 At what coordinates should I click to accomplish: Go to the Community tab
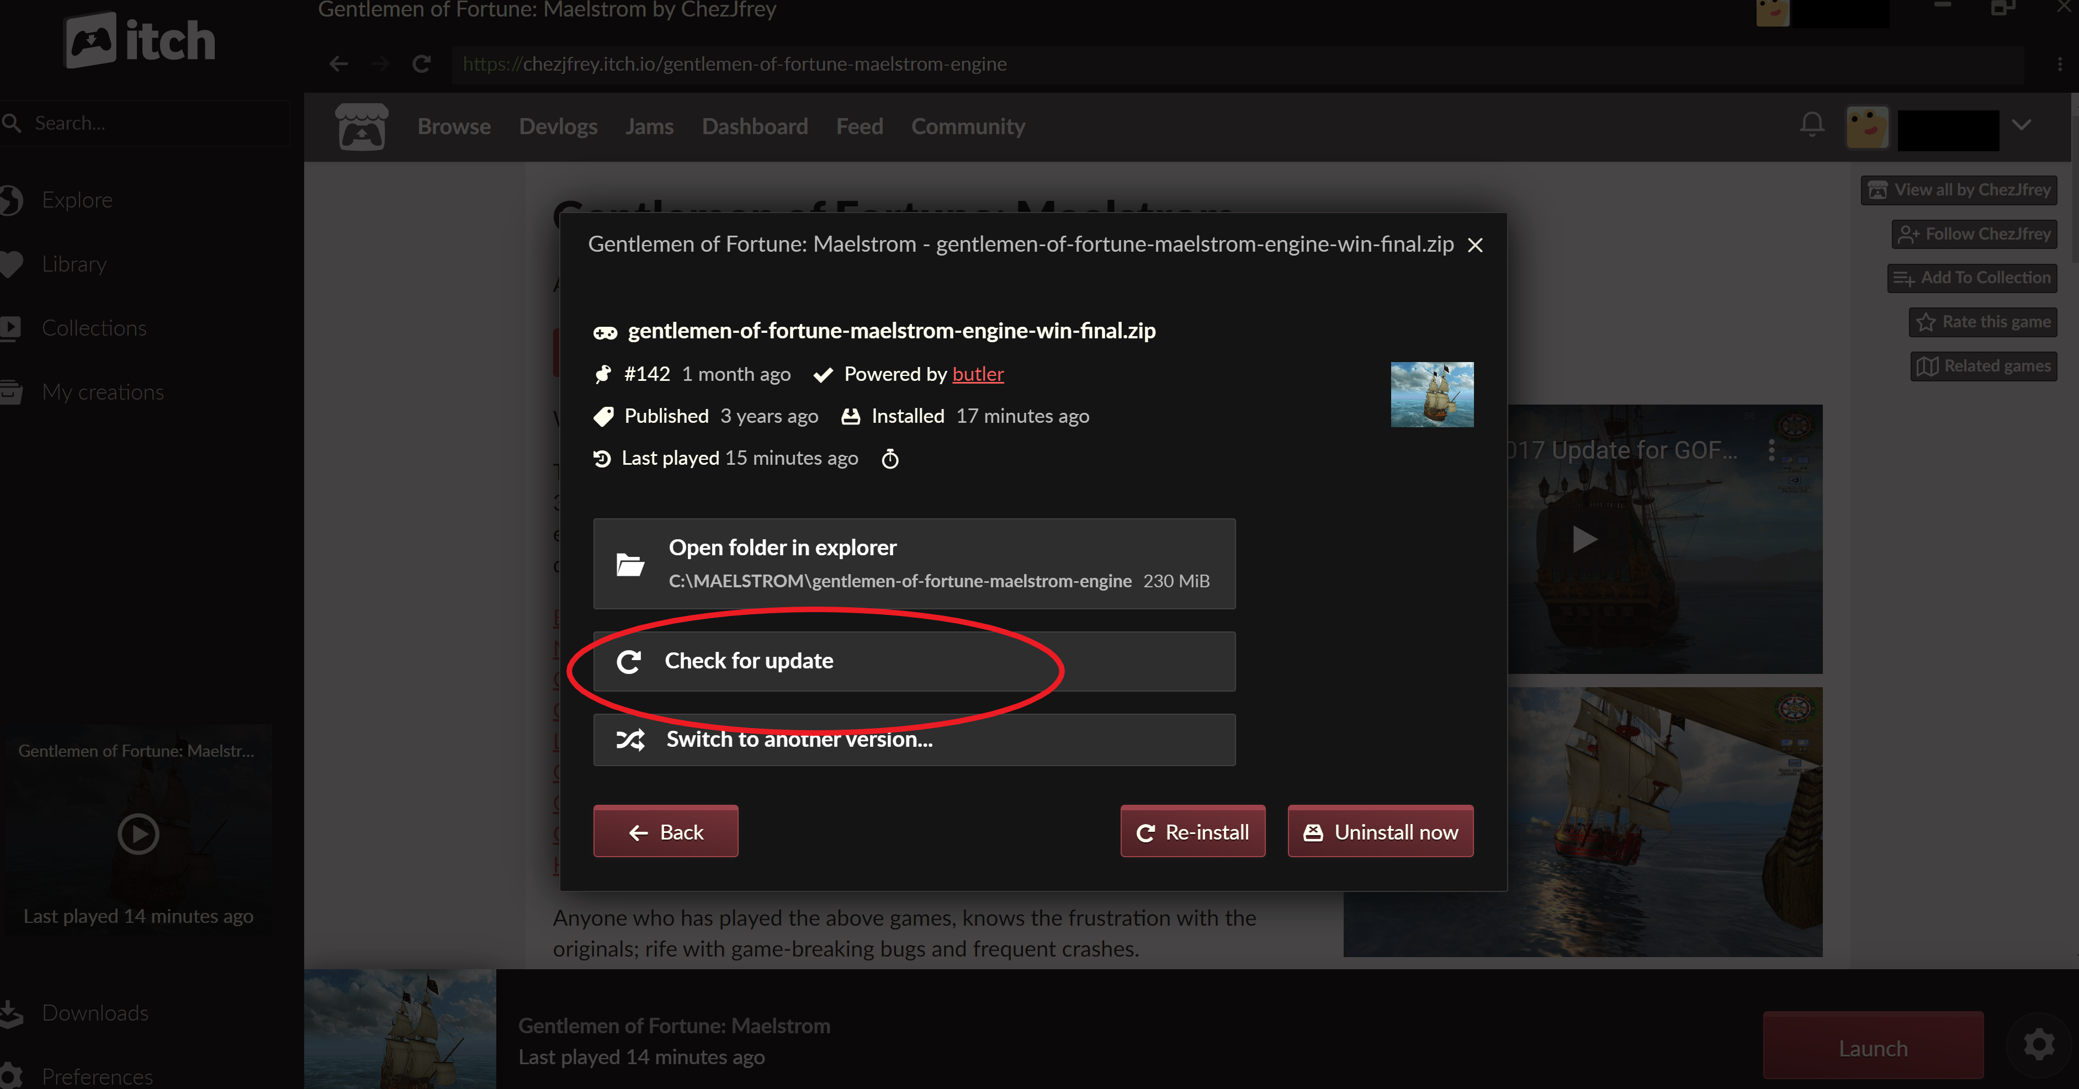(968, 126)
